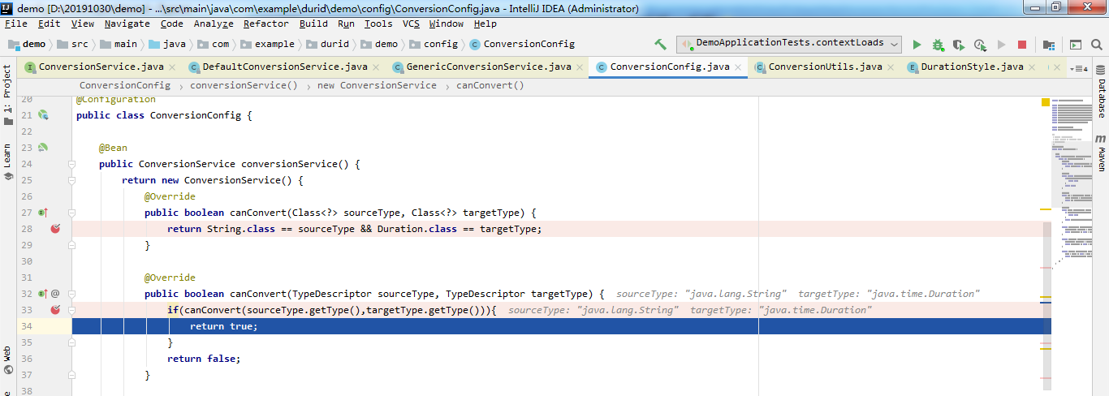The image size is (1109, 396).
Task: Click the Spring bean gutter icon on line 21
Action: tap(43, 115)
